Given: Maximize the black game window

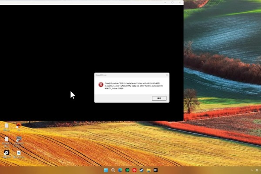Looking at the screenshot, I should pos(172,3).
